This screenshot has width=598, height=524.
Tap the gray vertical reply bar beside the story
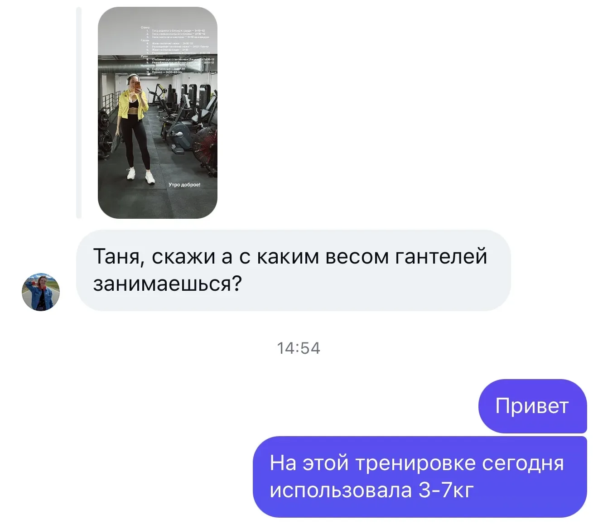click(79, 113)
